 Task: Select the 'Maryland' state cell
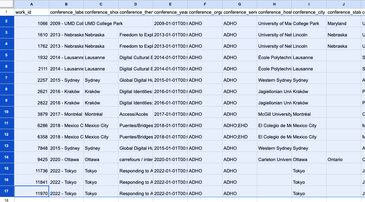(343, 23)
